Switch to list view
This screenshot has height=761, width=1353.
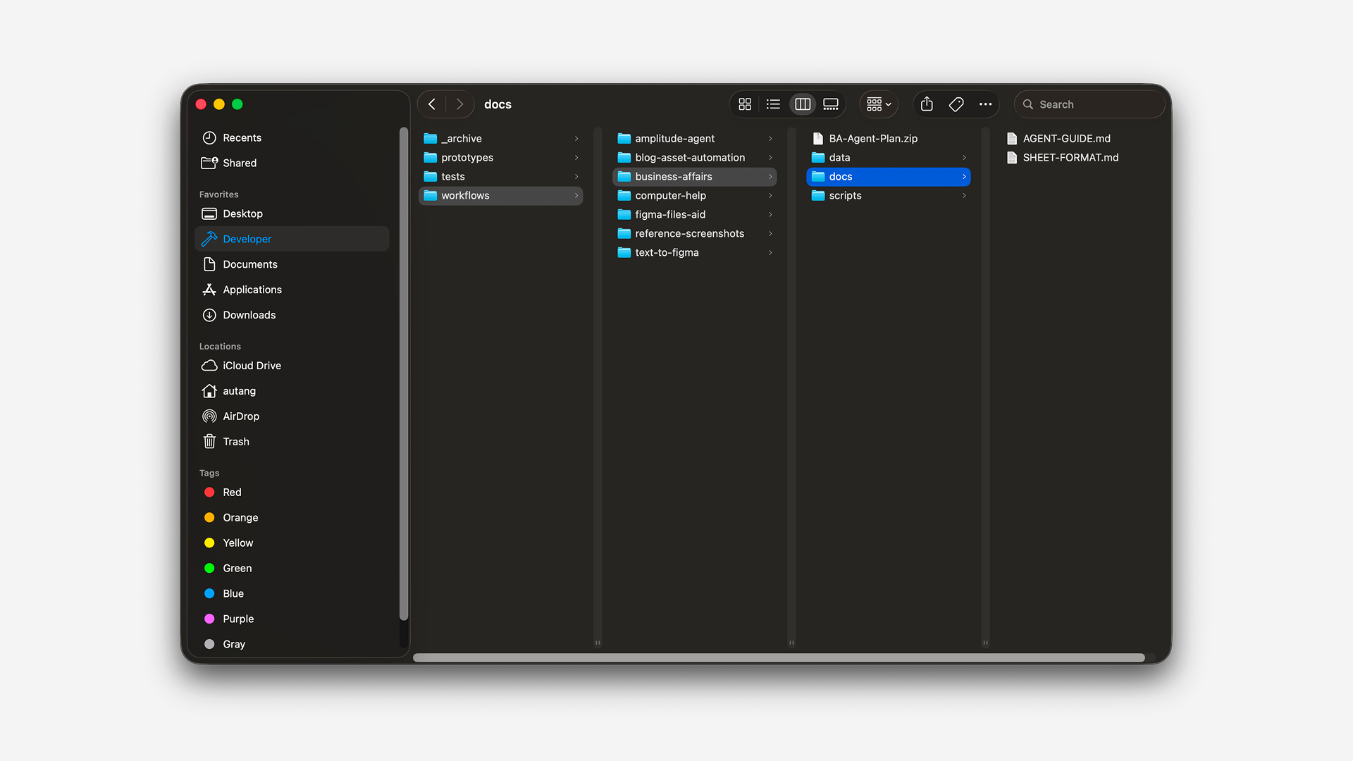point(773,104)
